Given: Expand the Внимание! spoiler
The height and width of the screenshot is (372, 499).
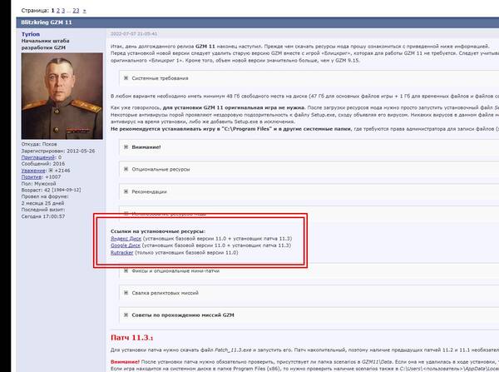Looking at the screenshot, I should (126, 146).
